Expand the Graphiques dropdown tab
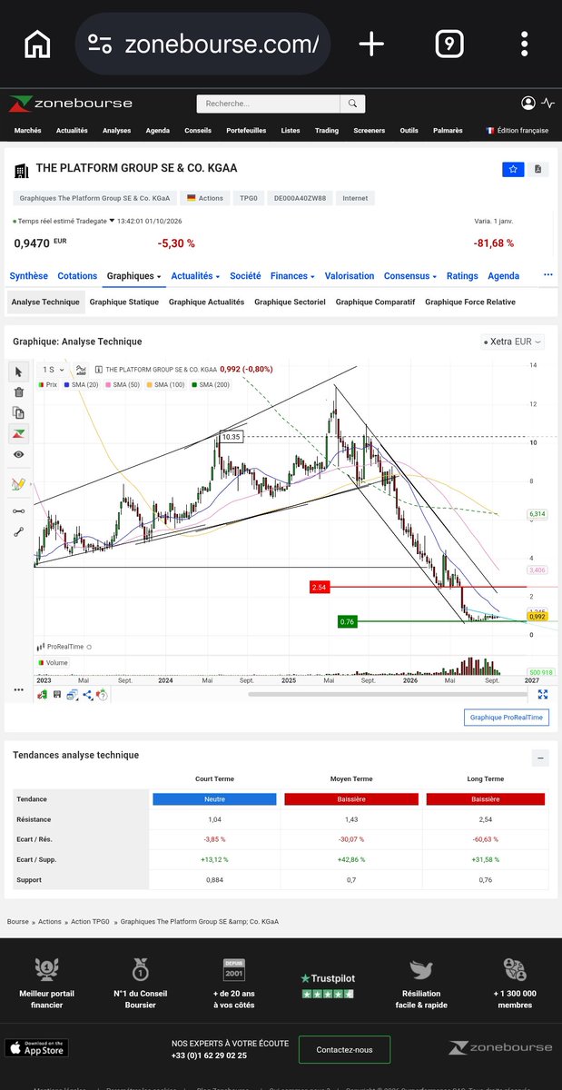Viewport: 562px width, 1090px height. 133,276
